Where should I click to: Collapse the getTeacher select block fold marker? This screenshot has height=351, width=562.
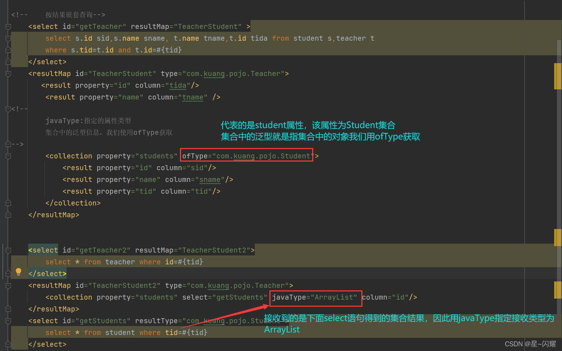click(x=8, y=27)
